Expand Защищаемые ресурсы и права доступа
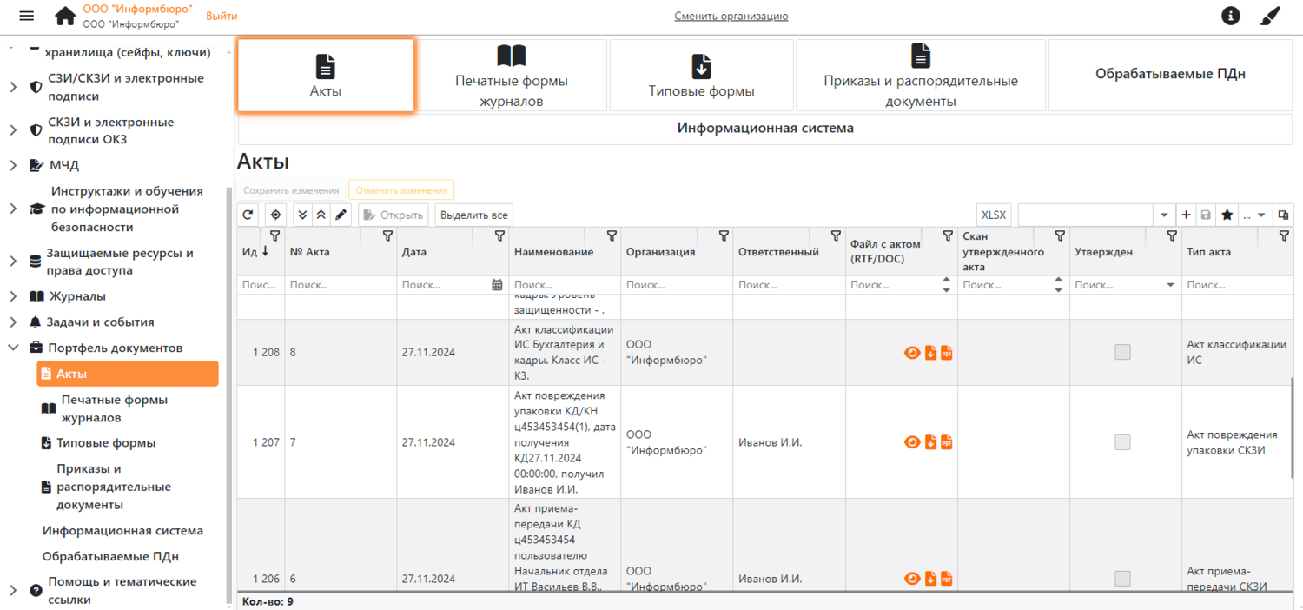This screenshot has height=610, width=1303. 13,262
